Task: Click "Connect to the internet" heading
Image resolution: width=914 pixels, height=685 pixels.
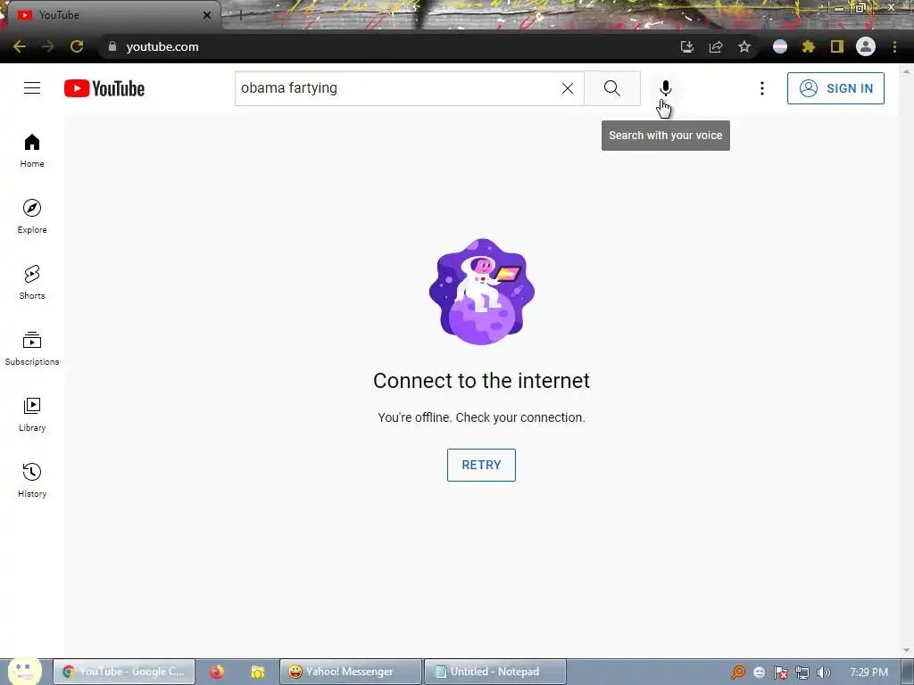Action: [481, 380]
